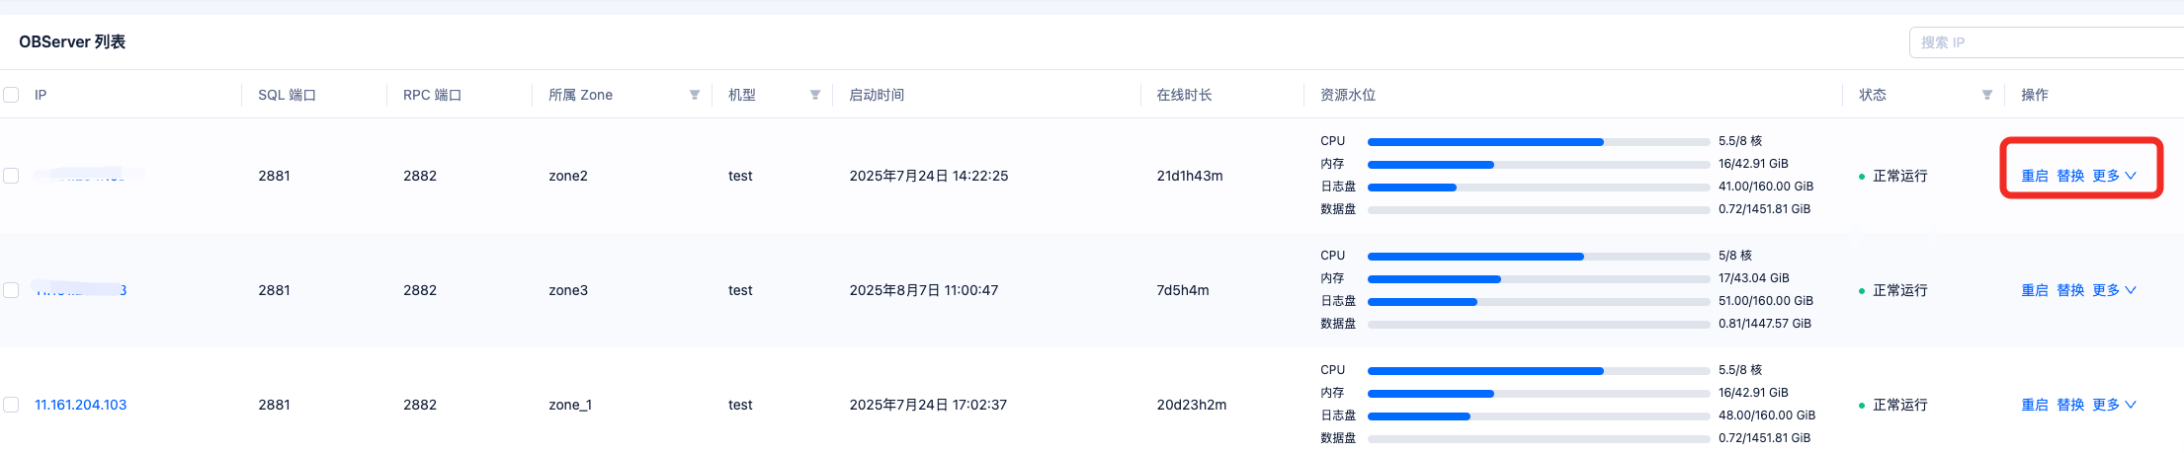Screen dimensions: 2184x453
Task: Click the CPU usage bar for zone2
Action: coord(1539,142)
